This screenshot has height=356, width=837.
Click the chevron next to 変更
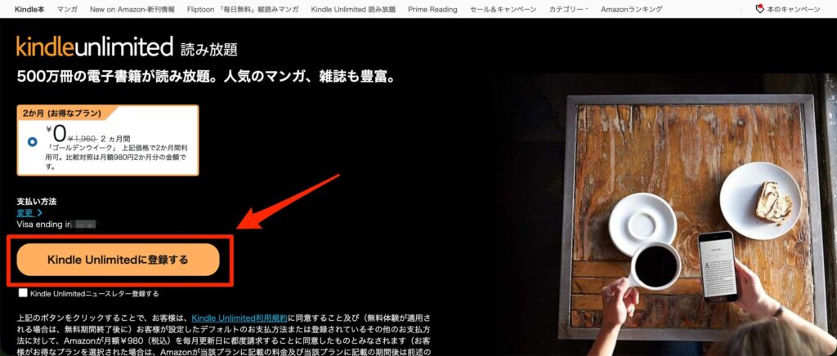[39, 212]
